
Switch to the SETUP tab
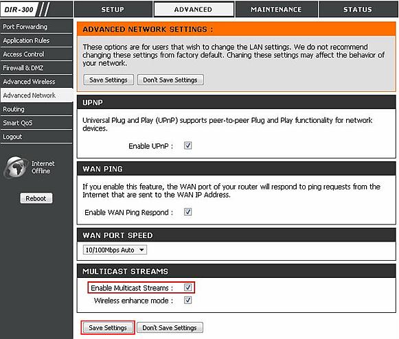pyautogui.click(x=113, y=10)
